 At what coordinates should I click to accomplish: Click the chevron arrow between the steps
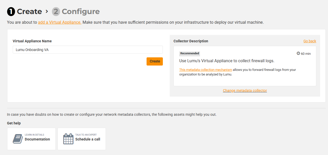pyautogui.click(x=47, y=11)
